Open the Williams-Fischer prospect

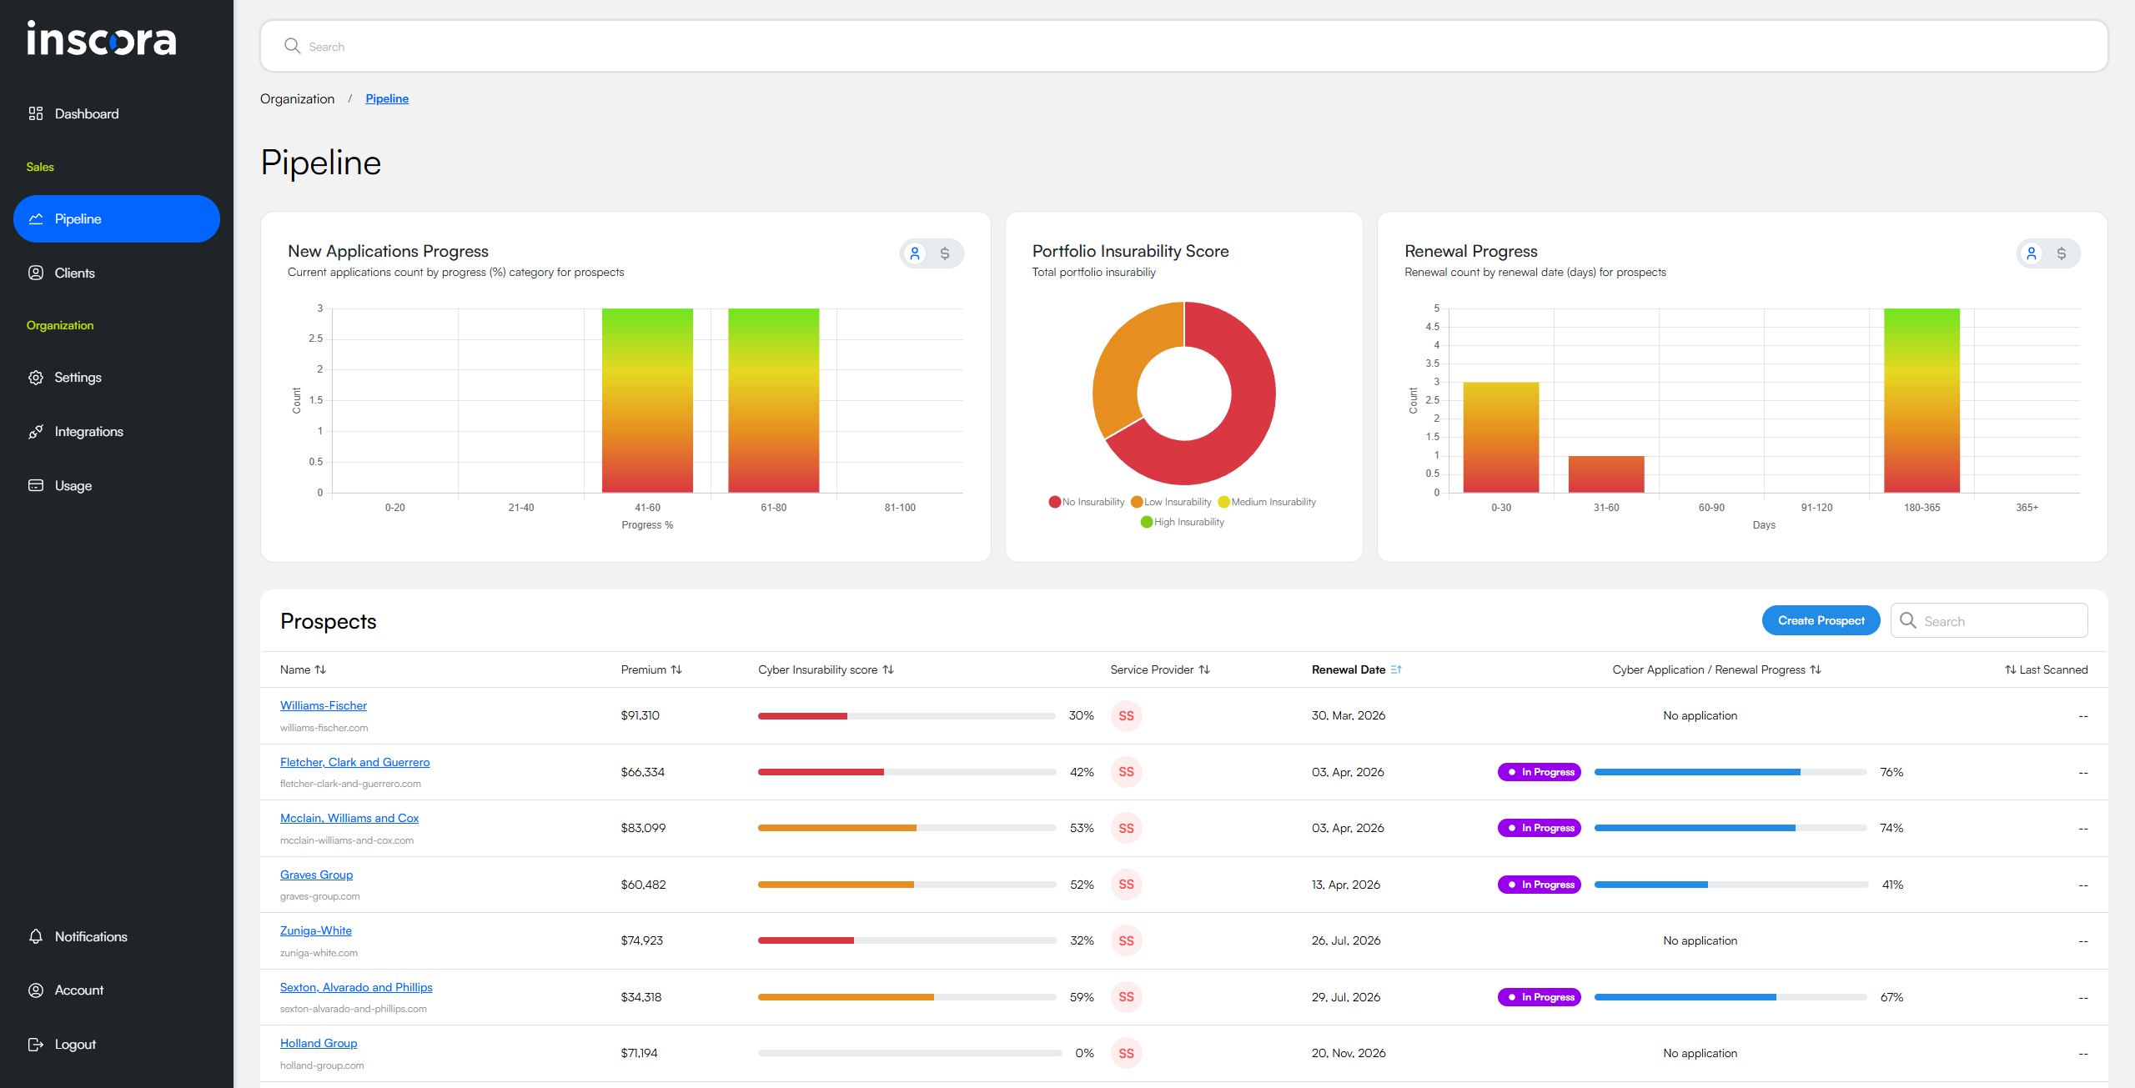(323, 705)
